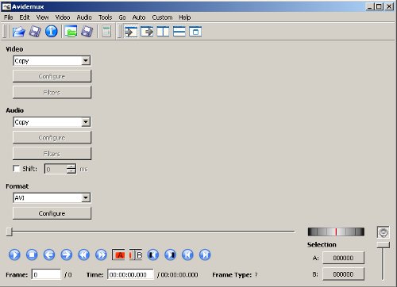Open the Edit menu
Screen dimensions: 397x287
(x=25, y=17)
